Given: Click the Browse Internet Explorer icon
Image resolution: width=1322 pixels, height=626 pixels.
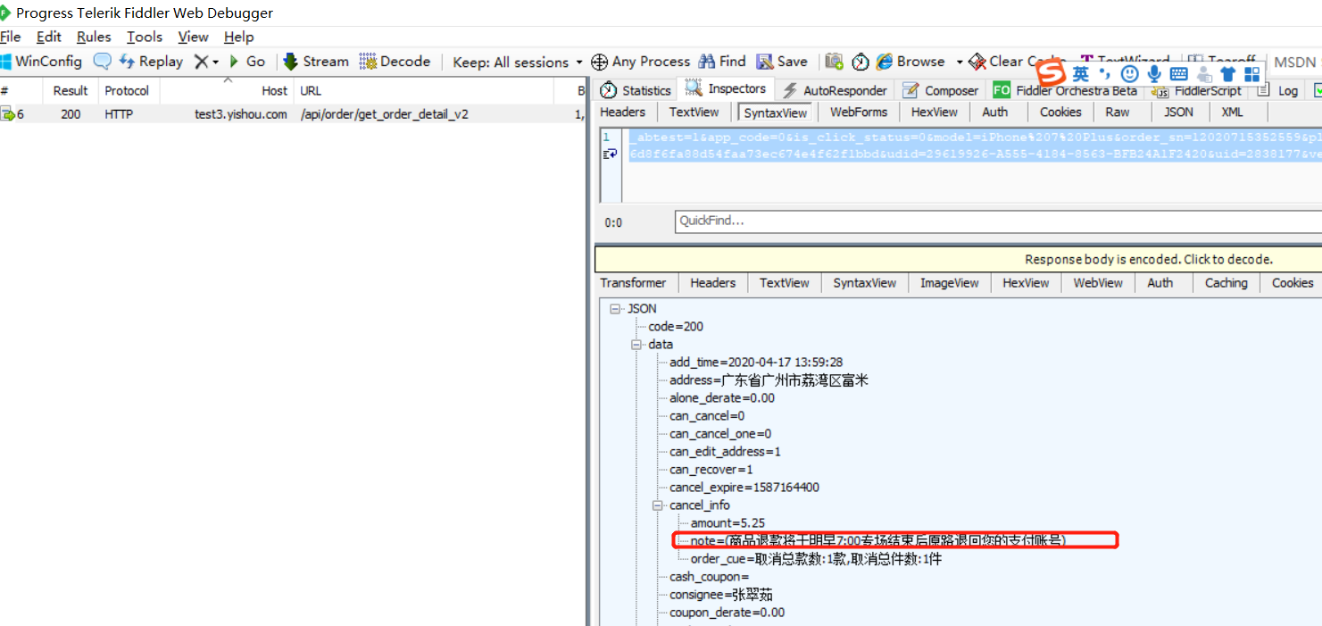Looking at the screenshot, I should click(x=885, y=62).
